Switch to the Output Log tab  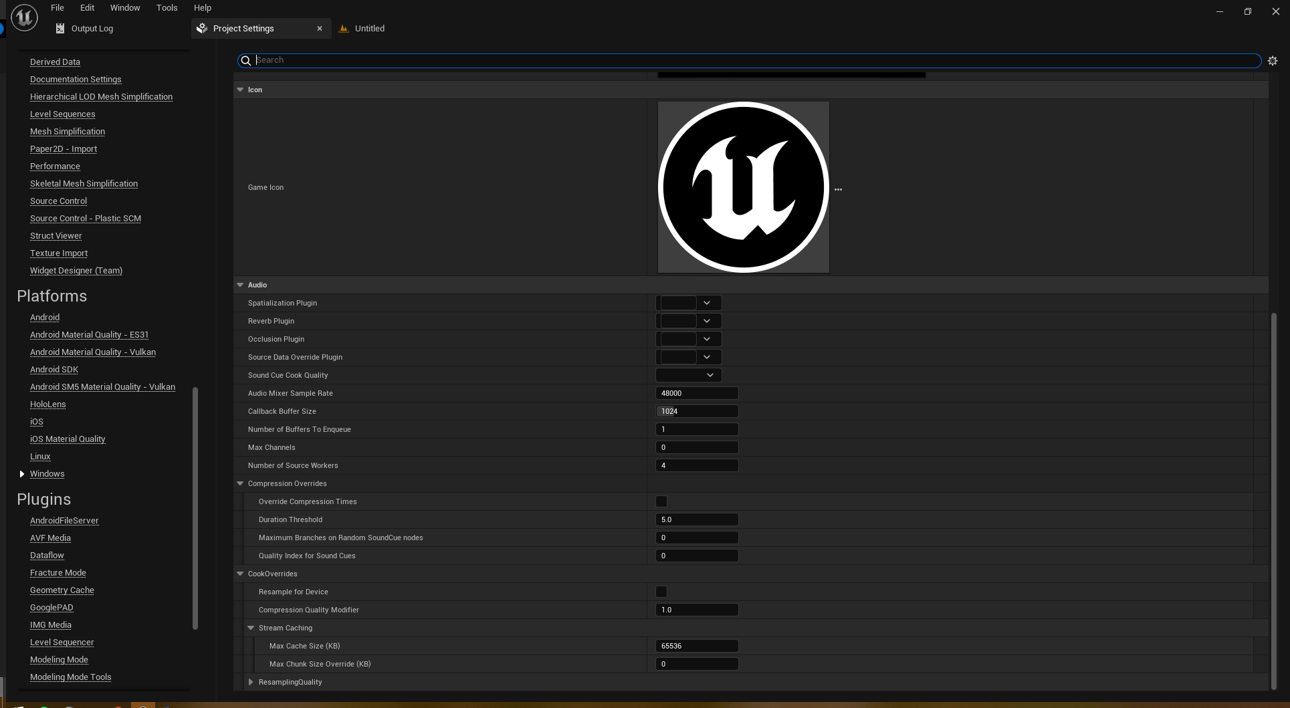[x=92, y=28]
